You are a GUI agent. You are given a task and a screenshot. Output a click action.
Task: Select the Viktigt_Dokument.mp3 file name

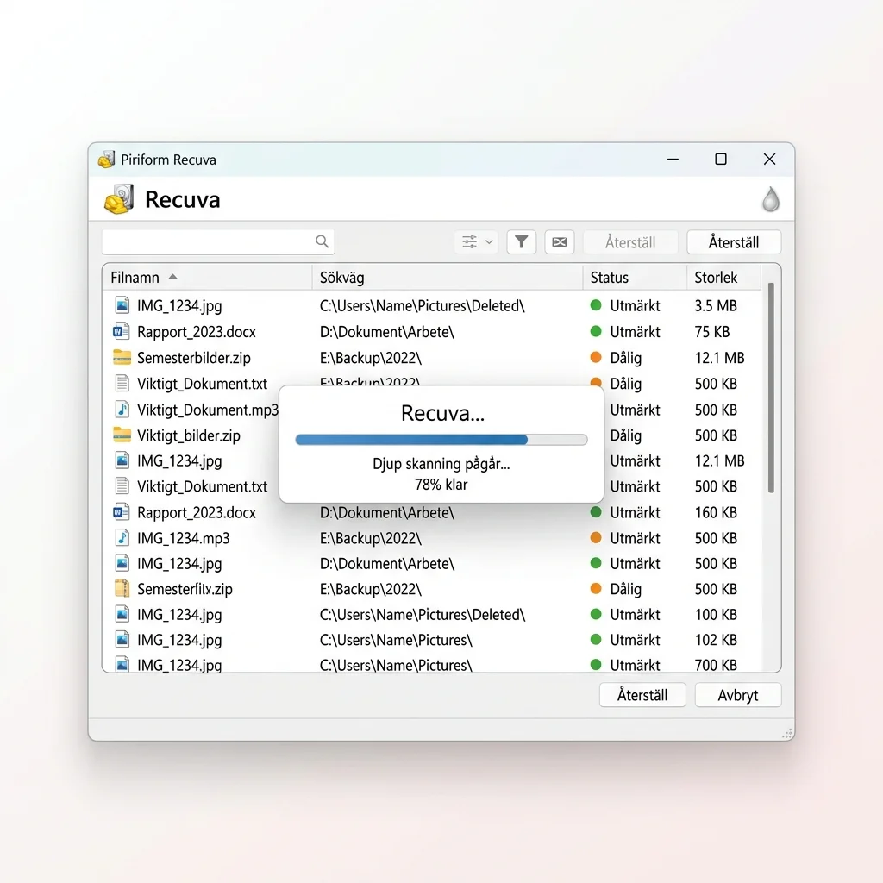208,410
